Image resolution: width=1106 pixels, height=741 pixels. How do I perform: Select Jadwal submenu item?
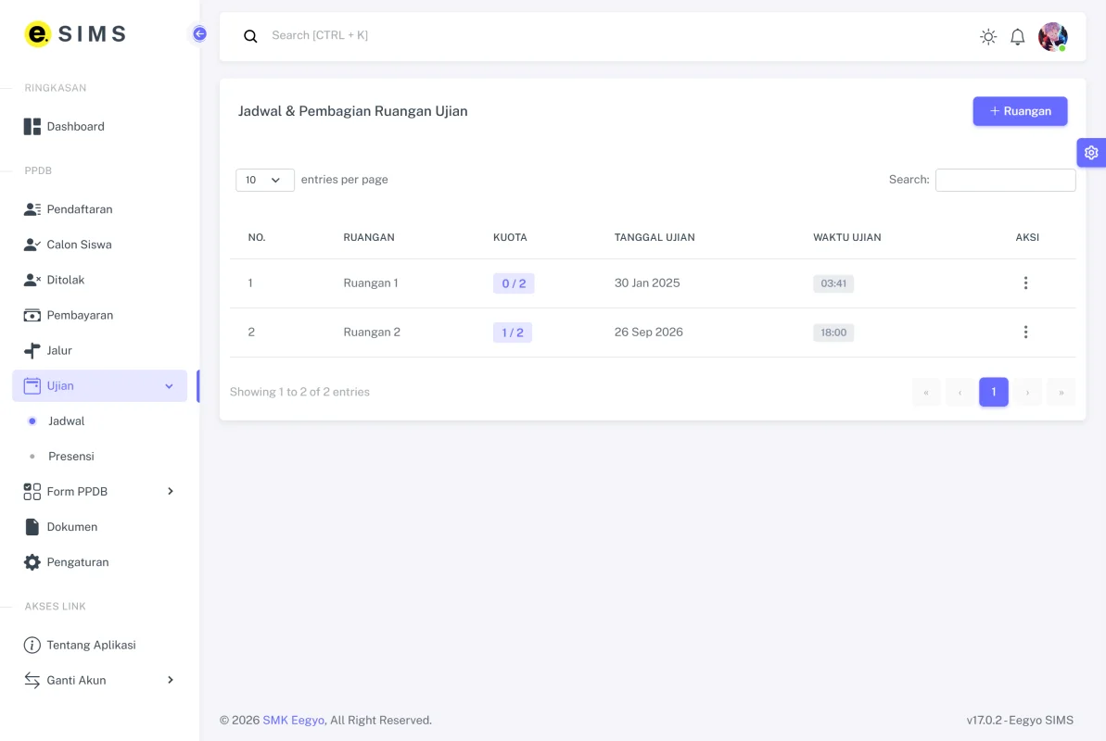click(x=99, y=421)
